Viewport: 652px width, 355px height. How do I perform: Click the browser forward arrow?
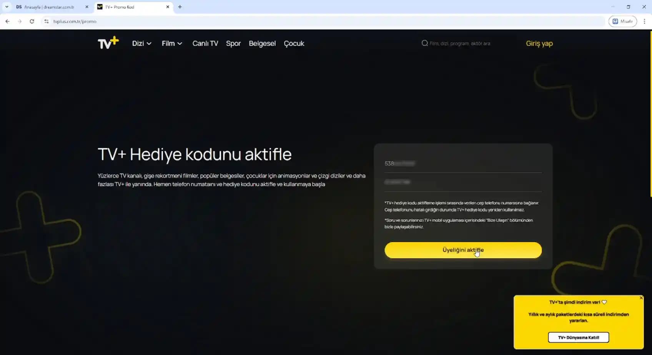(20, 21)
